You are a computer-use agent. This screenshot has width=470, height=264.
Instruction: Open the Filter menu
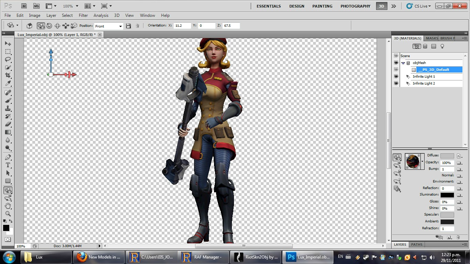pos(83,15)
